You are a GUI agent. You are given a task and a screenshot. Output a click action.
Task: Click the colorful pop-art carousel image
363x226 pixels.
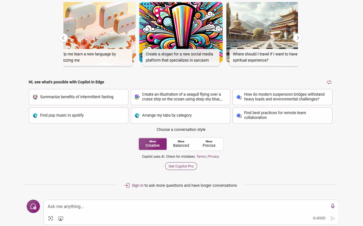(181, 25)
